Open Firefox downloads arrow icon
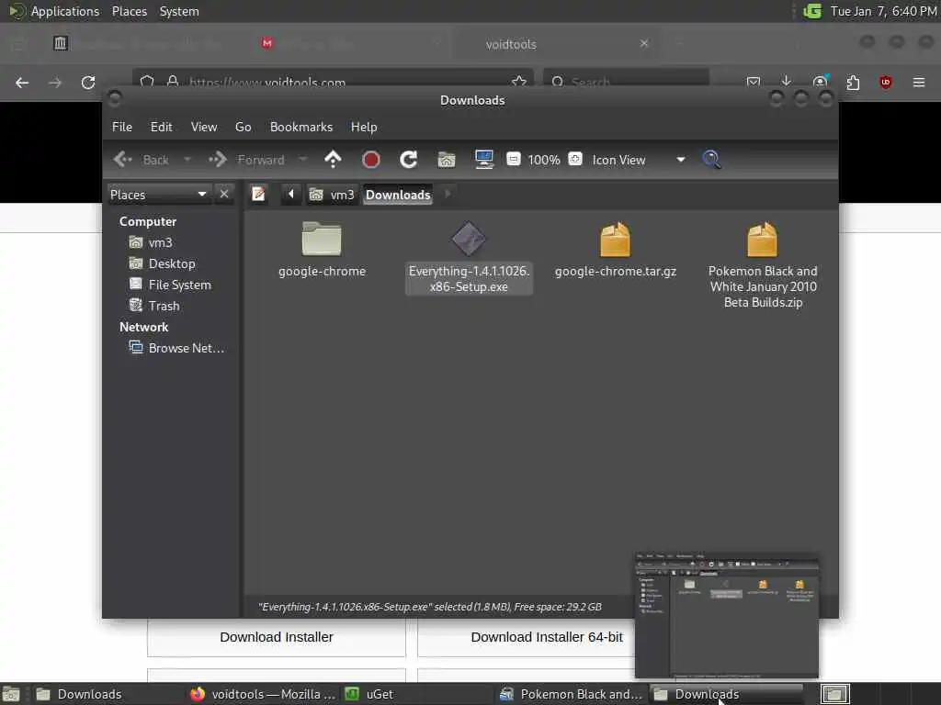 click(787, 82)
